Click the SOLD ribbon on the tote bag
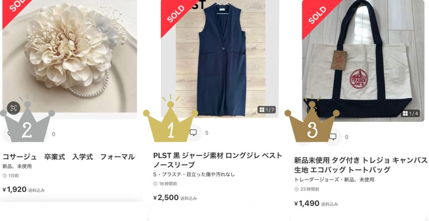429x221 pixels. coord(317,15)
